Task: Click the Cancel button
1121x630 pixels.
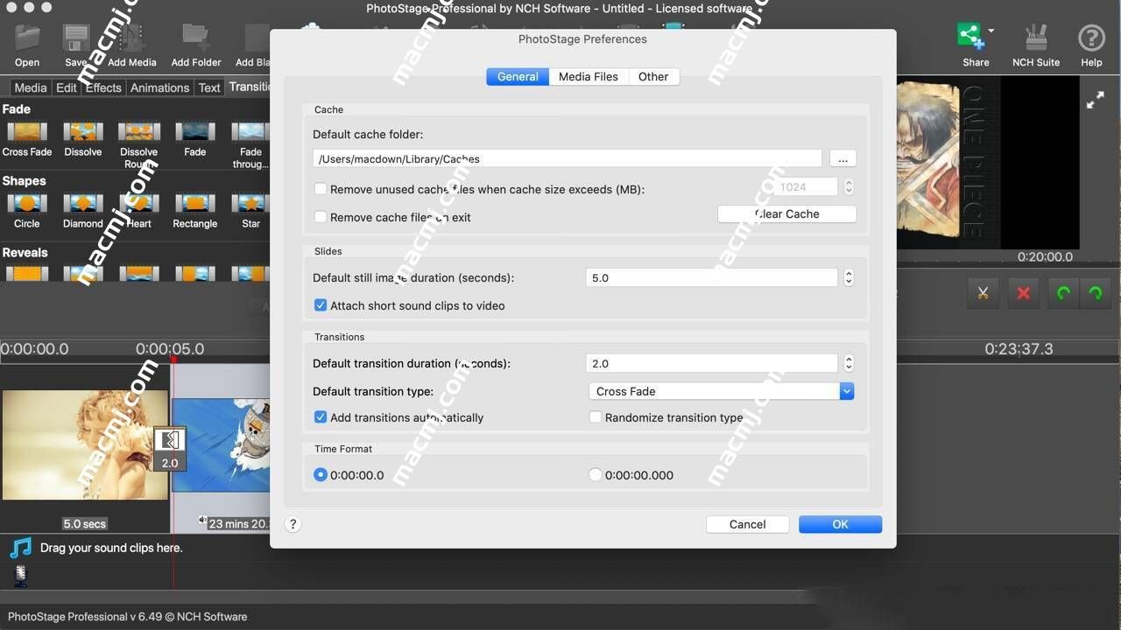Action: (748, 524)
